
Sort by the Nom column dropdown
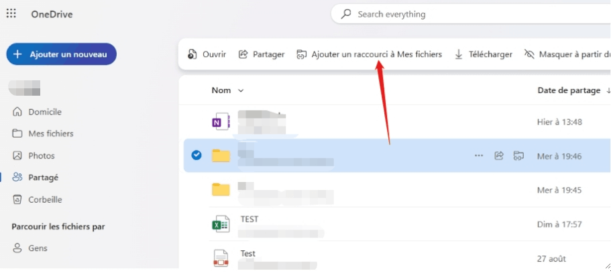[x=228, y=90]
